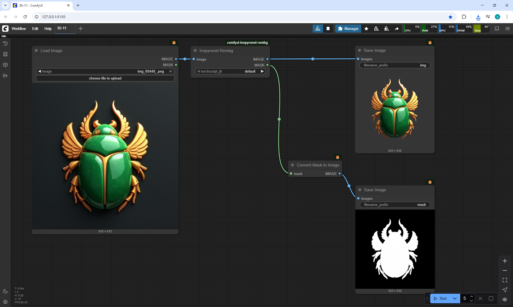Open the Workflow menu

19,29
